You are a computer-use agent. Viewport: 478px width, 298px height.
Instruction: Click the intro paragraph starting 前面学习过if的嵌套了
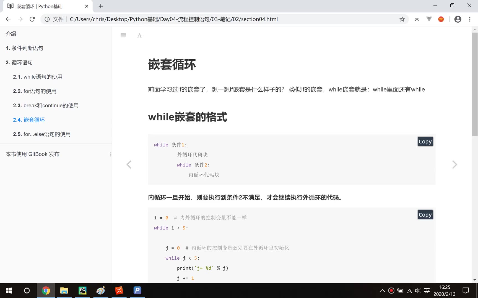[286, 89]
